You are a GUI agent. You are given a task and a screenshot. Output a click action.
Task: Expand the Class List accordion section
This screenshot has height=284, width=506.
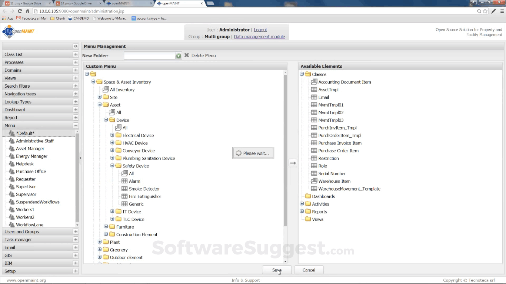tap(76, 54)
